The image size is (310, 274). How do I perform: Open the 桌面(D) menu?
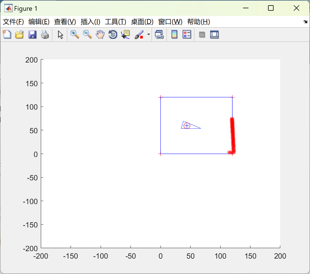(x=142, y=22)
